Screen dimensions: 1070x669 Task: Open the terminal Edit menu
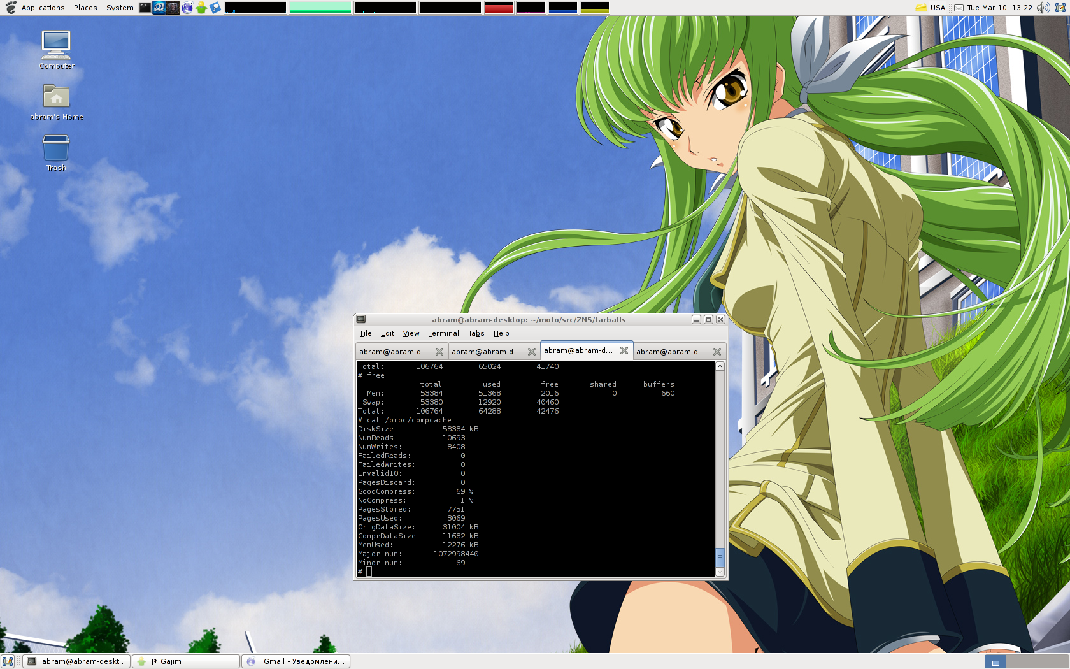click(x=387, y=333)
